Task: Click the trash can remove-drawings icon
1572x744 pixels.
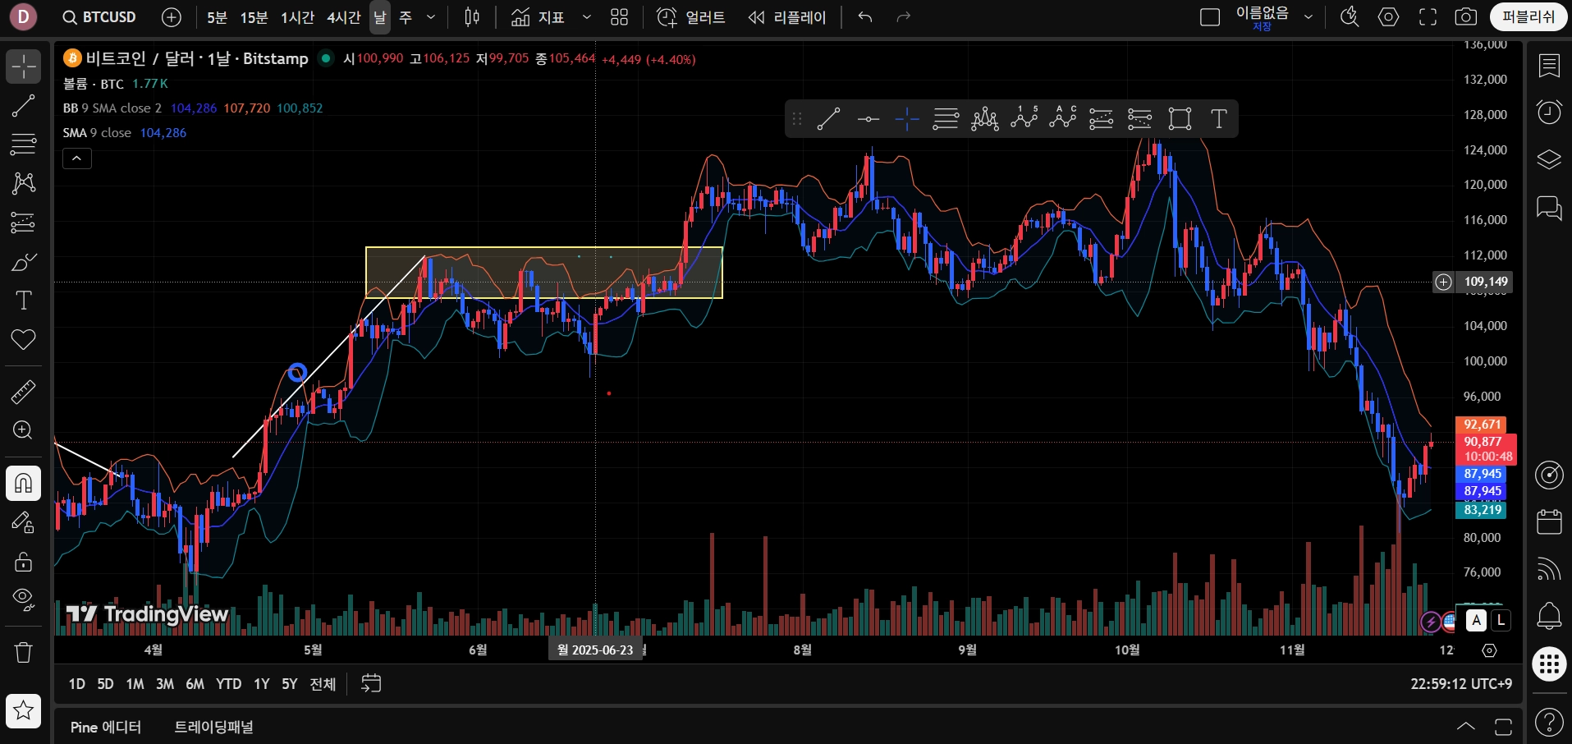Action: 23,652
